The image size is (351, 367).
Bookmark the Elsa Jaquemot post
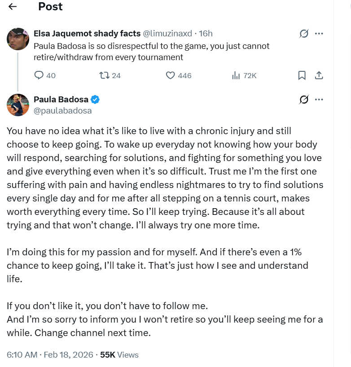tap(302, 75)
